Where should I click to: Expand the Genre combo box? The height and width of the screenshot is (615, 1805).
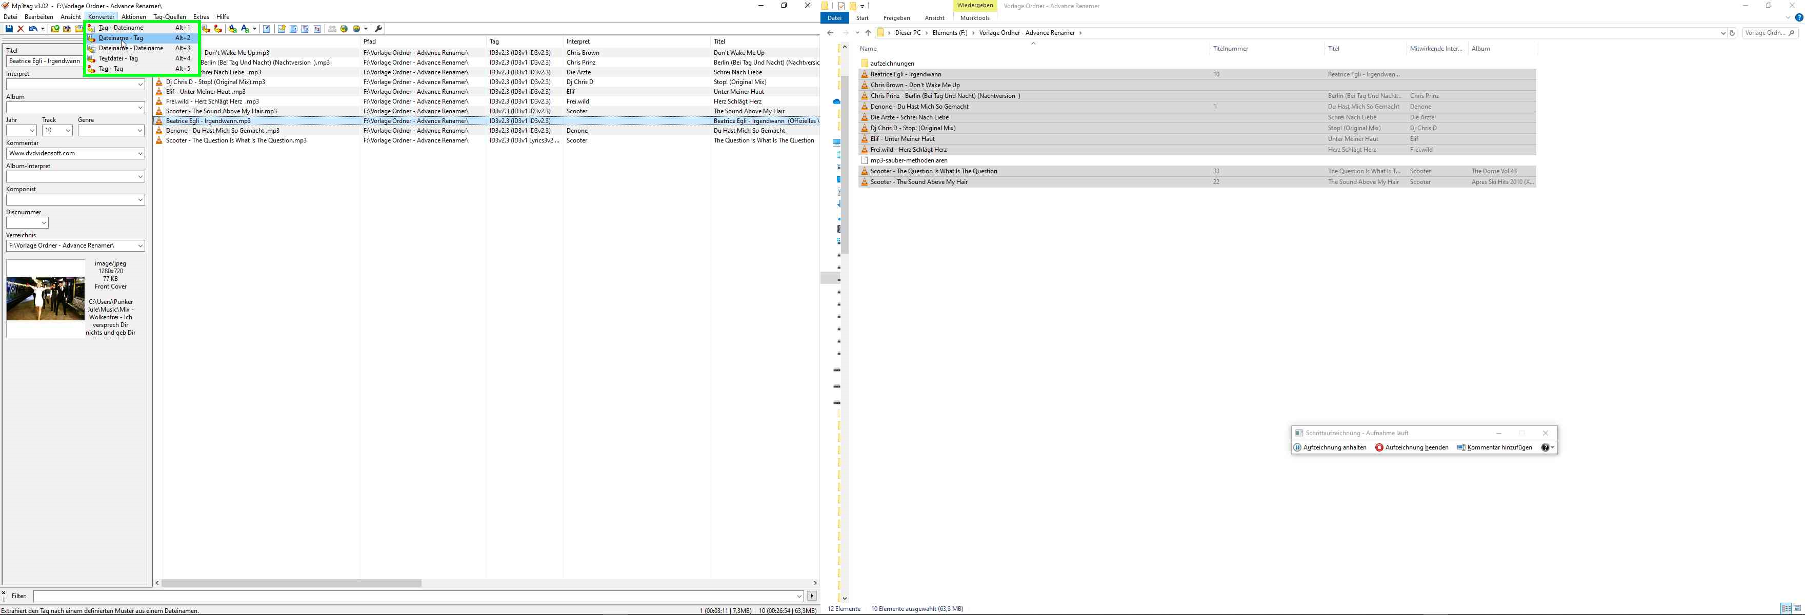pyautogui.click(x=139, y=131)
